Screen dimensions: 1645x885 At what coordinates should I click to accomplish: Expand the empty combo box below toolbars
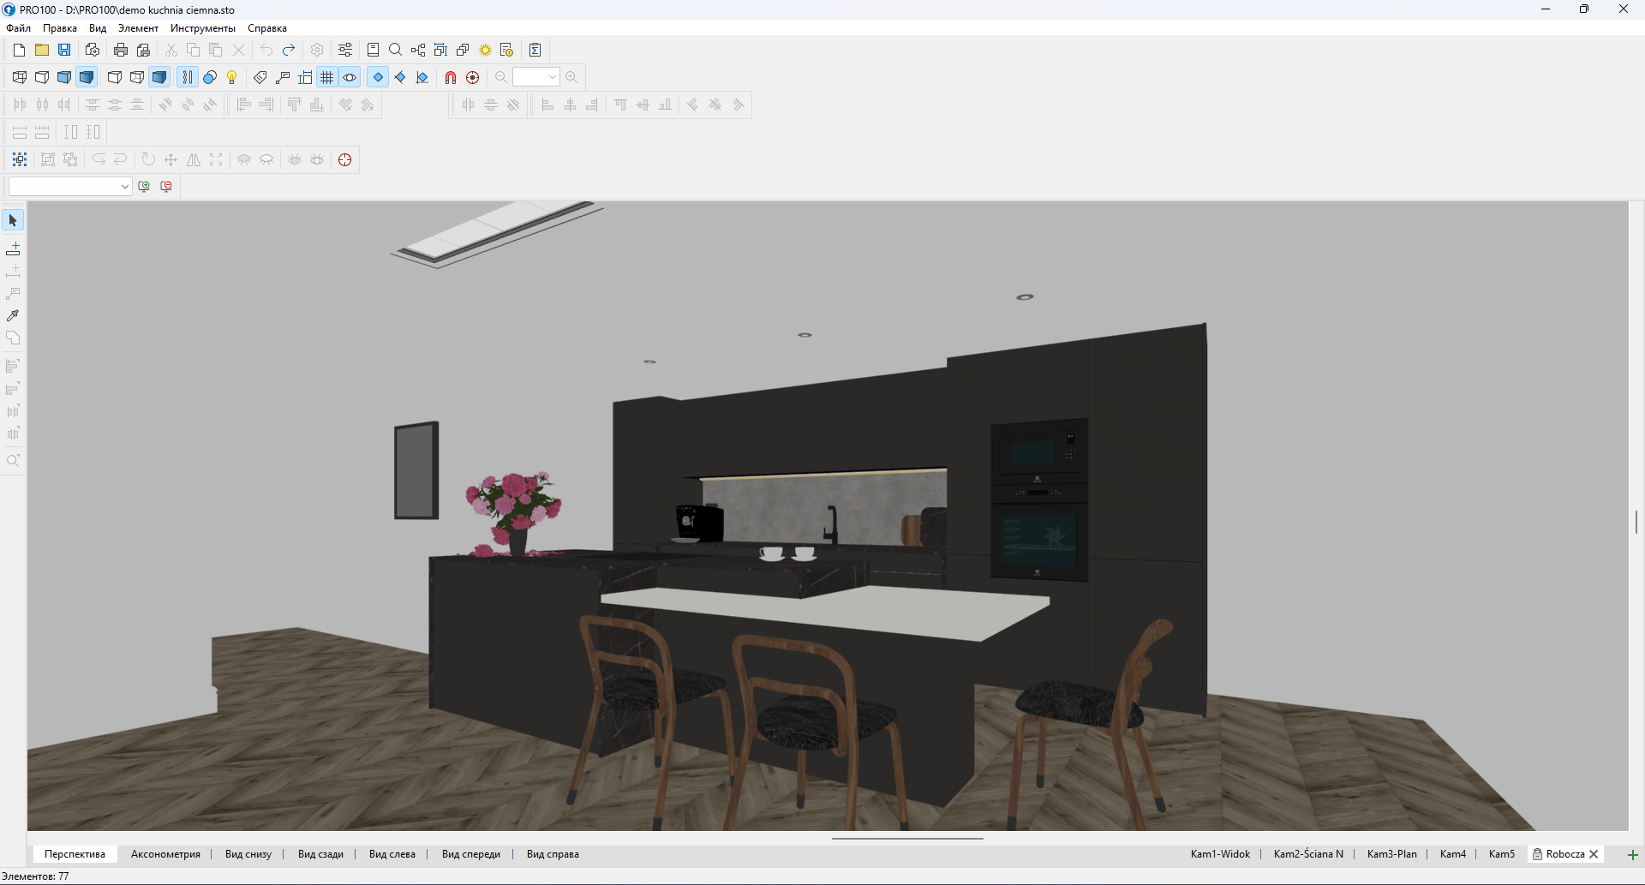(124, 186)
